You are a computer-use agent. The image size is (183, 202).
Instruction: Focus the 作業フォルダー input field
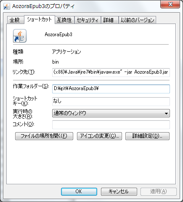(x=111, y=89)
